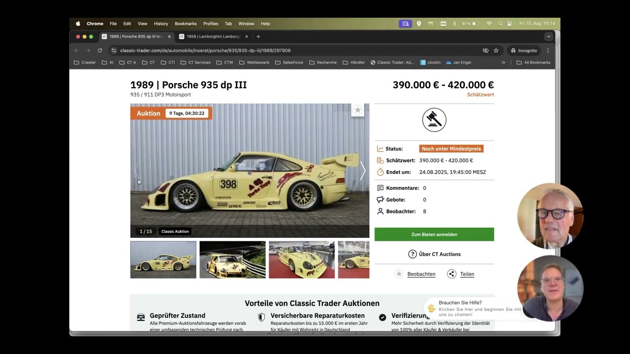Reload the current page
630x354 pixels.
[x=100, y=50]
